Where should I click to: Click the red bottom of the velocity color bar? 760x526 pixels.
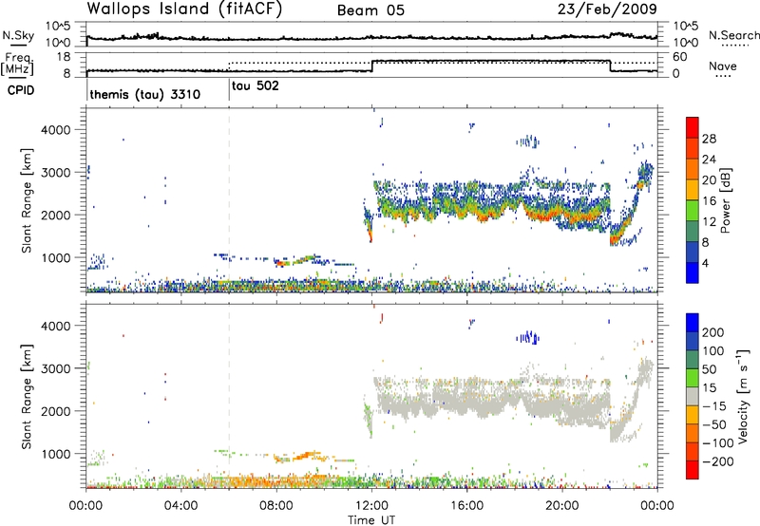(x=693, y=470)
